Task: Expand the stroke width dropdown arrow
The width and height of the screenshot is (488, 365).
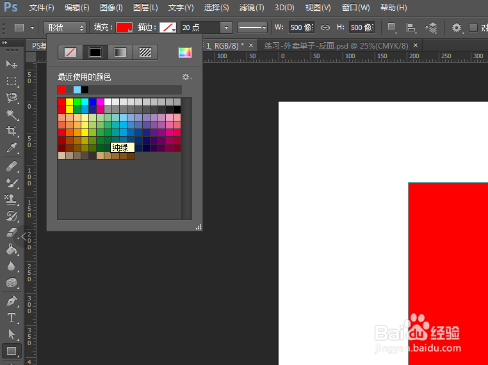Action: coord(226,27)
